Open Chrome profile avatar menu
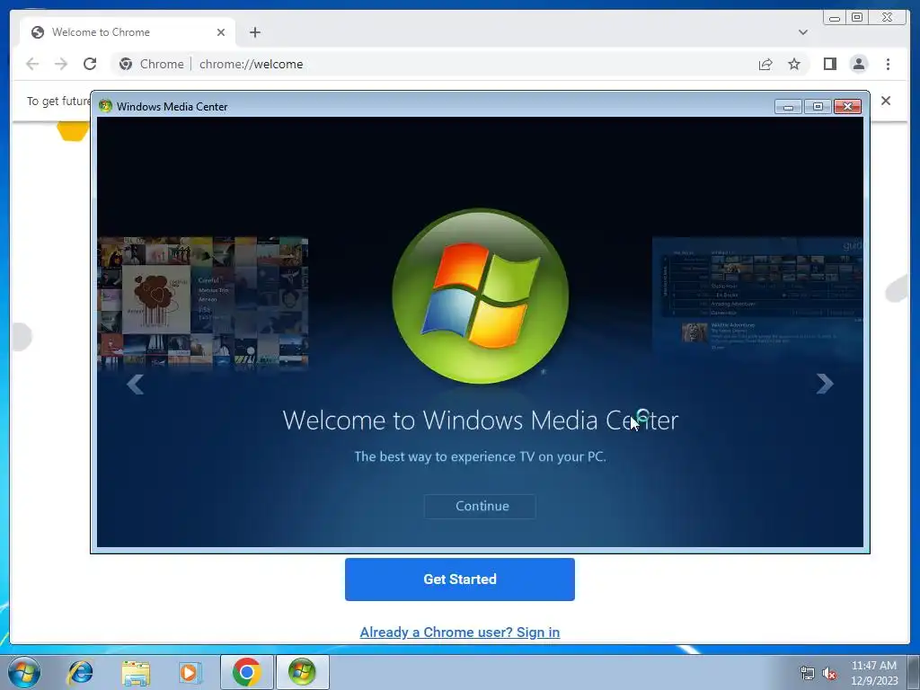Screen dimensions: 920x690 coord(858,64)
